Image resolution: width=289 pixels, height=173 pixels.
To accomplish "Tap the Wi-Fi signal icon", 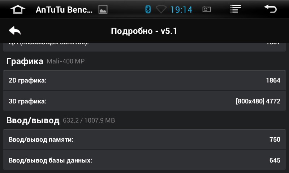I will [161, 9].
